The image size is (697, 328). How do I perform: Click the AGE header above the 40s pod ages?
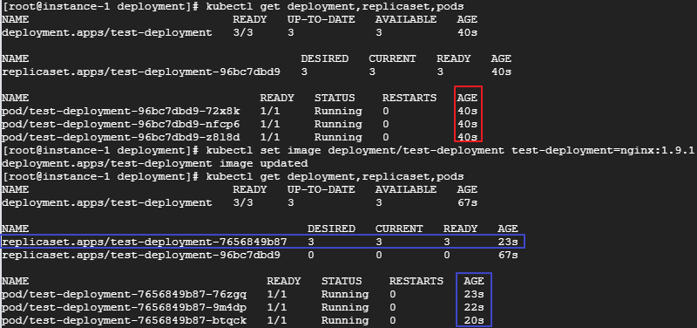coord(467,98)
